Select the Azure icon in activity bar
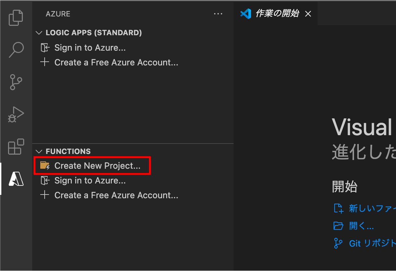Viewport: 396px width, 271px height. click(x=16, y=179)
